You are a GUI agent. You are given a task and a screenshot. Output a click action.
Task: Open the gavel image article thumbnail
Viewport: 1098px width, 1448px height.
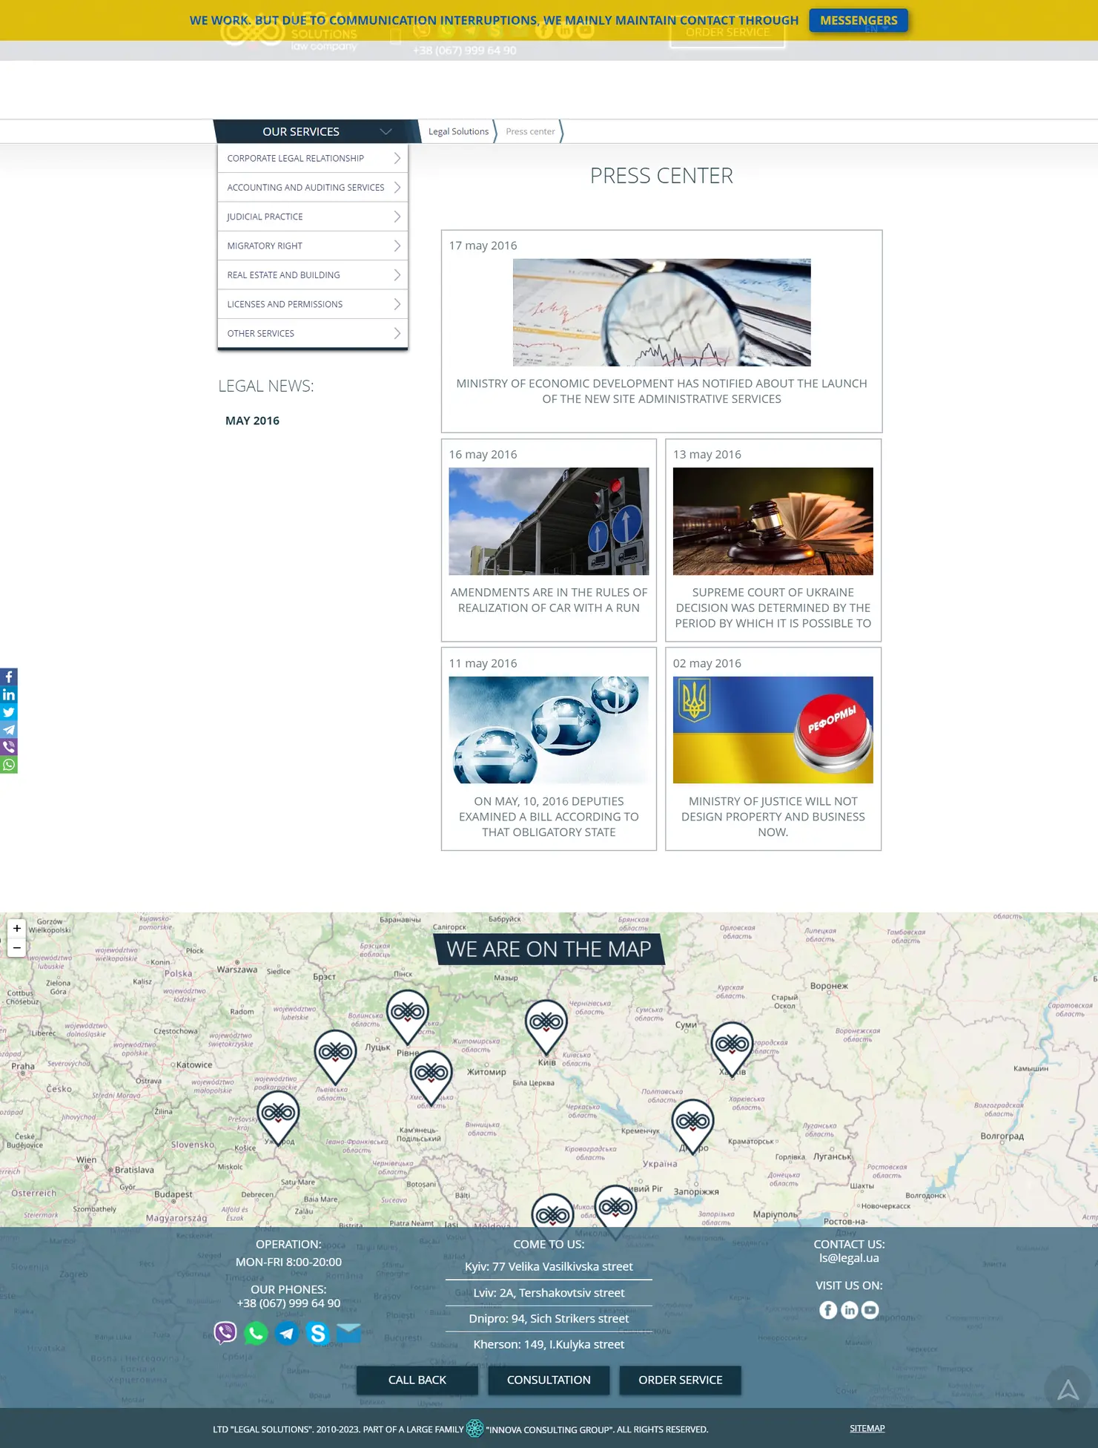click(x=773, y=521)
